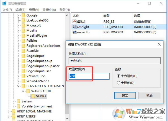The height and width of the screenshot is (121, 167).
Task: Click the reshight DWORD value icon
Action: [x=74, y=27]
